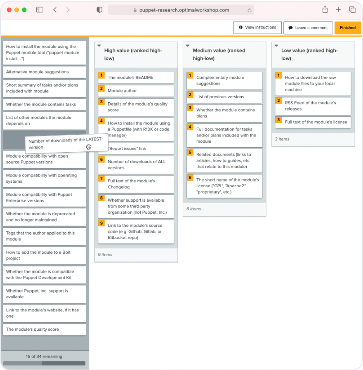Go back with the browser back arrow
The image size is (363, 370).
[x=55, y=10]
